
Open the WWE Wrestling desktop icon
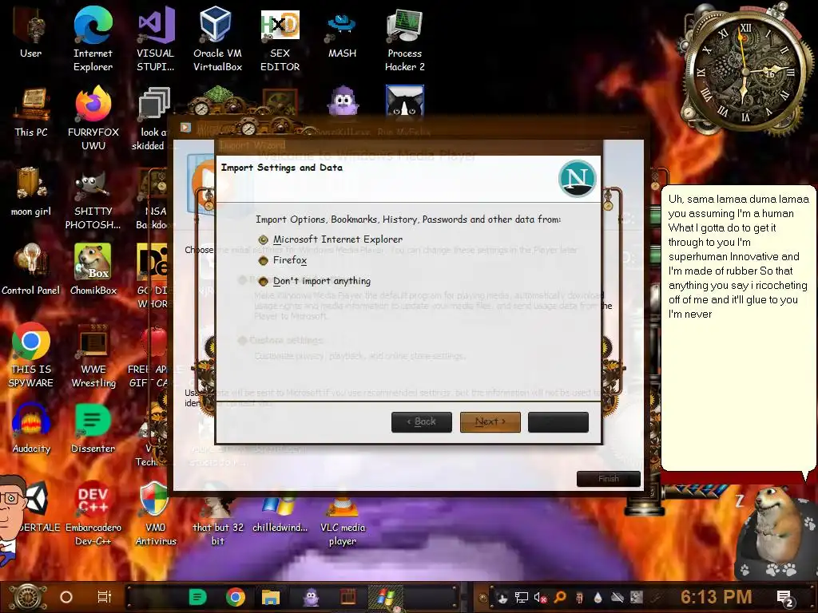(93, 355)
